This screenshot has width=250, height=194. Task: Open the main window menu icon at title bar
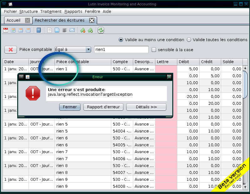[x=4, y=4]
